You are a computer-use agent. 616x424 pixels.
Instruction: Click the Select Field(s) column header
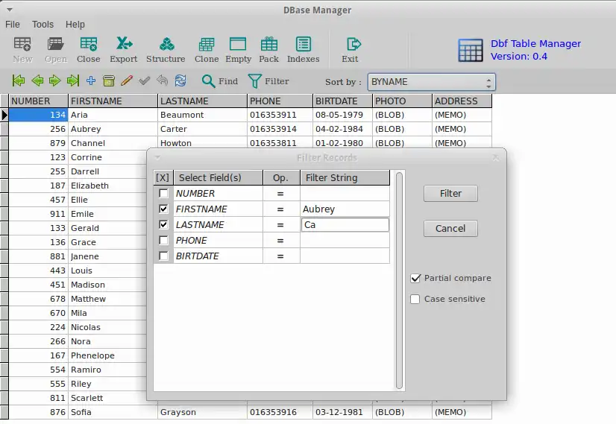218,178
